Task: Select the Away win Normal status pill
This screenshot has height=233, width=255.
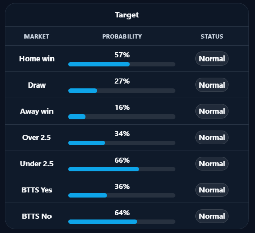Action: point(212,111)
